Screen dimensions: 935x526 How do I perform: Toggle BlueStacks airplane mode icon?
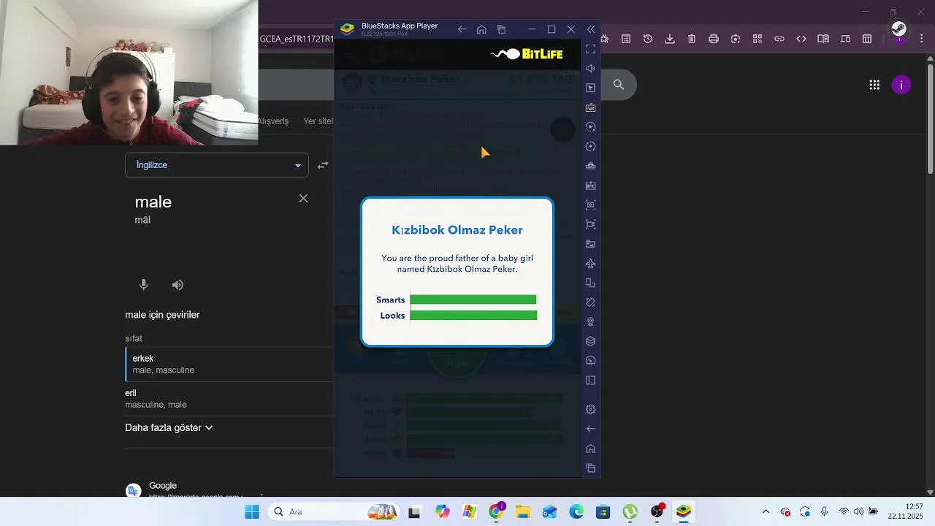[x=591, y=263]
